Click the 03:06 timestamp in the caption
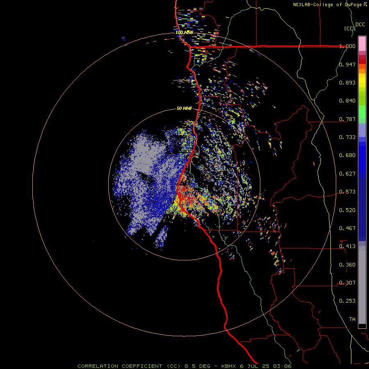 pyautogui.click(x=282, y=366)
